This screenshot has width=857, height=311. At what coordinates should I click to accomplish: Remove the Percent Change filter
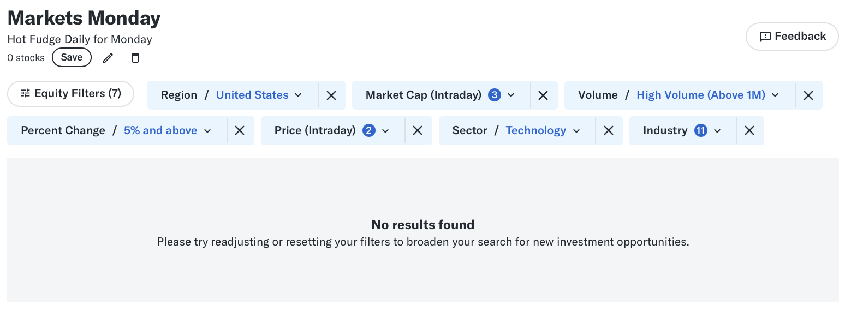pyautogui.click(x=240, y=130)
